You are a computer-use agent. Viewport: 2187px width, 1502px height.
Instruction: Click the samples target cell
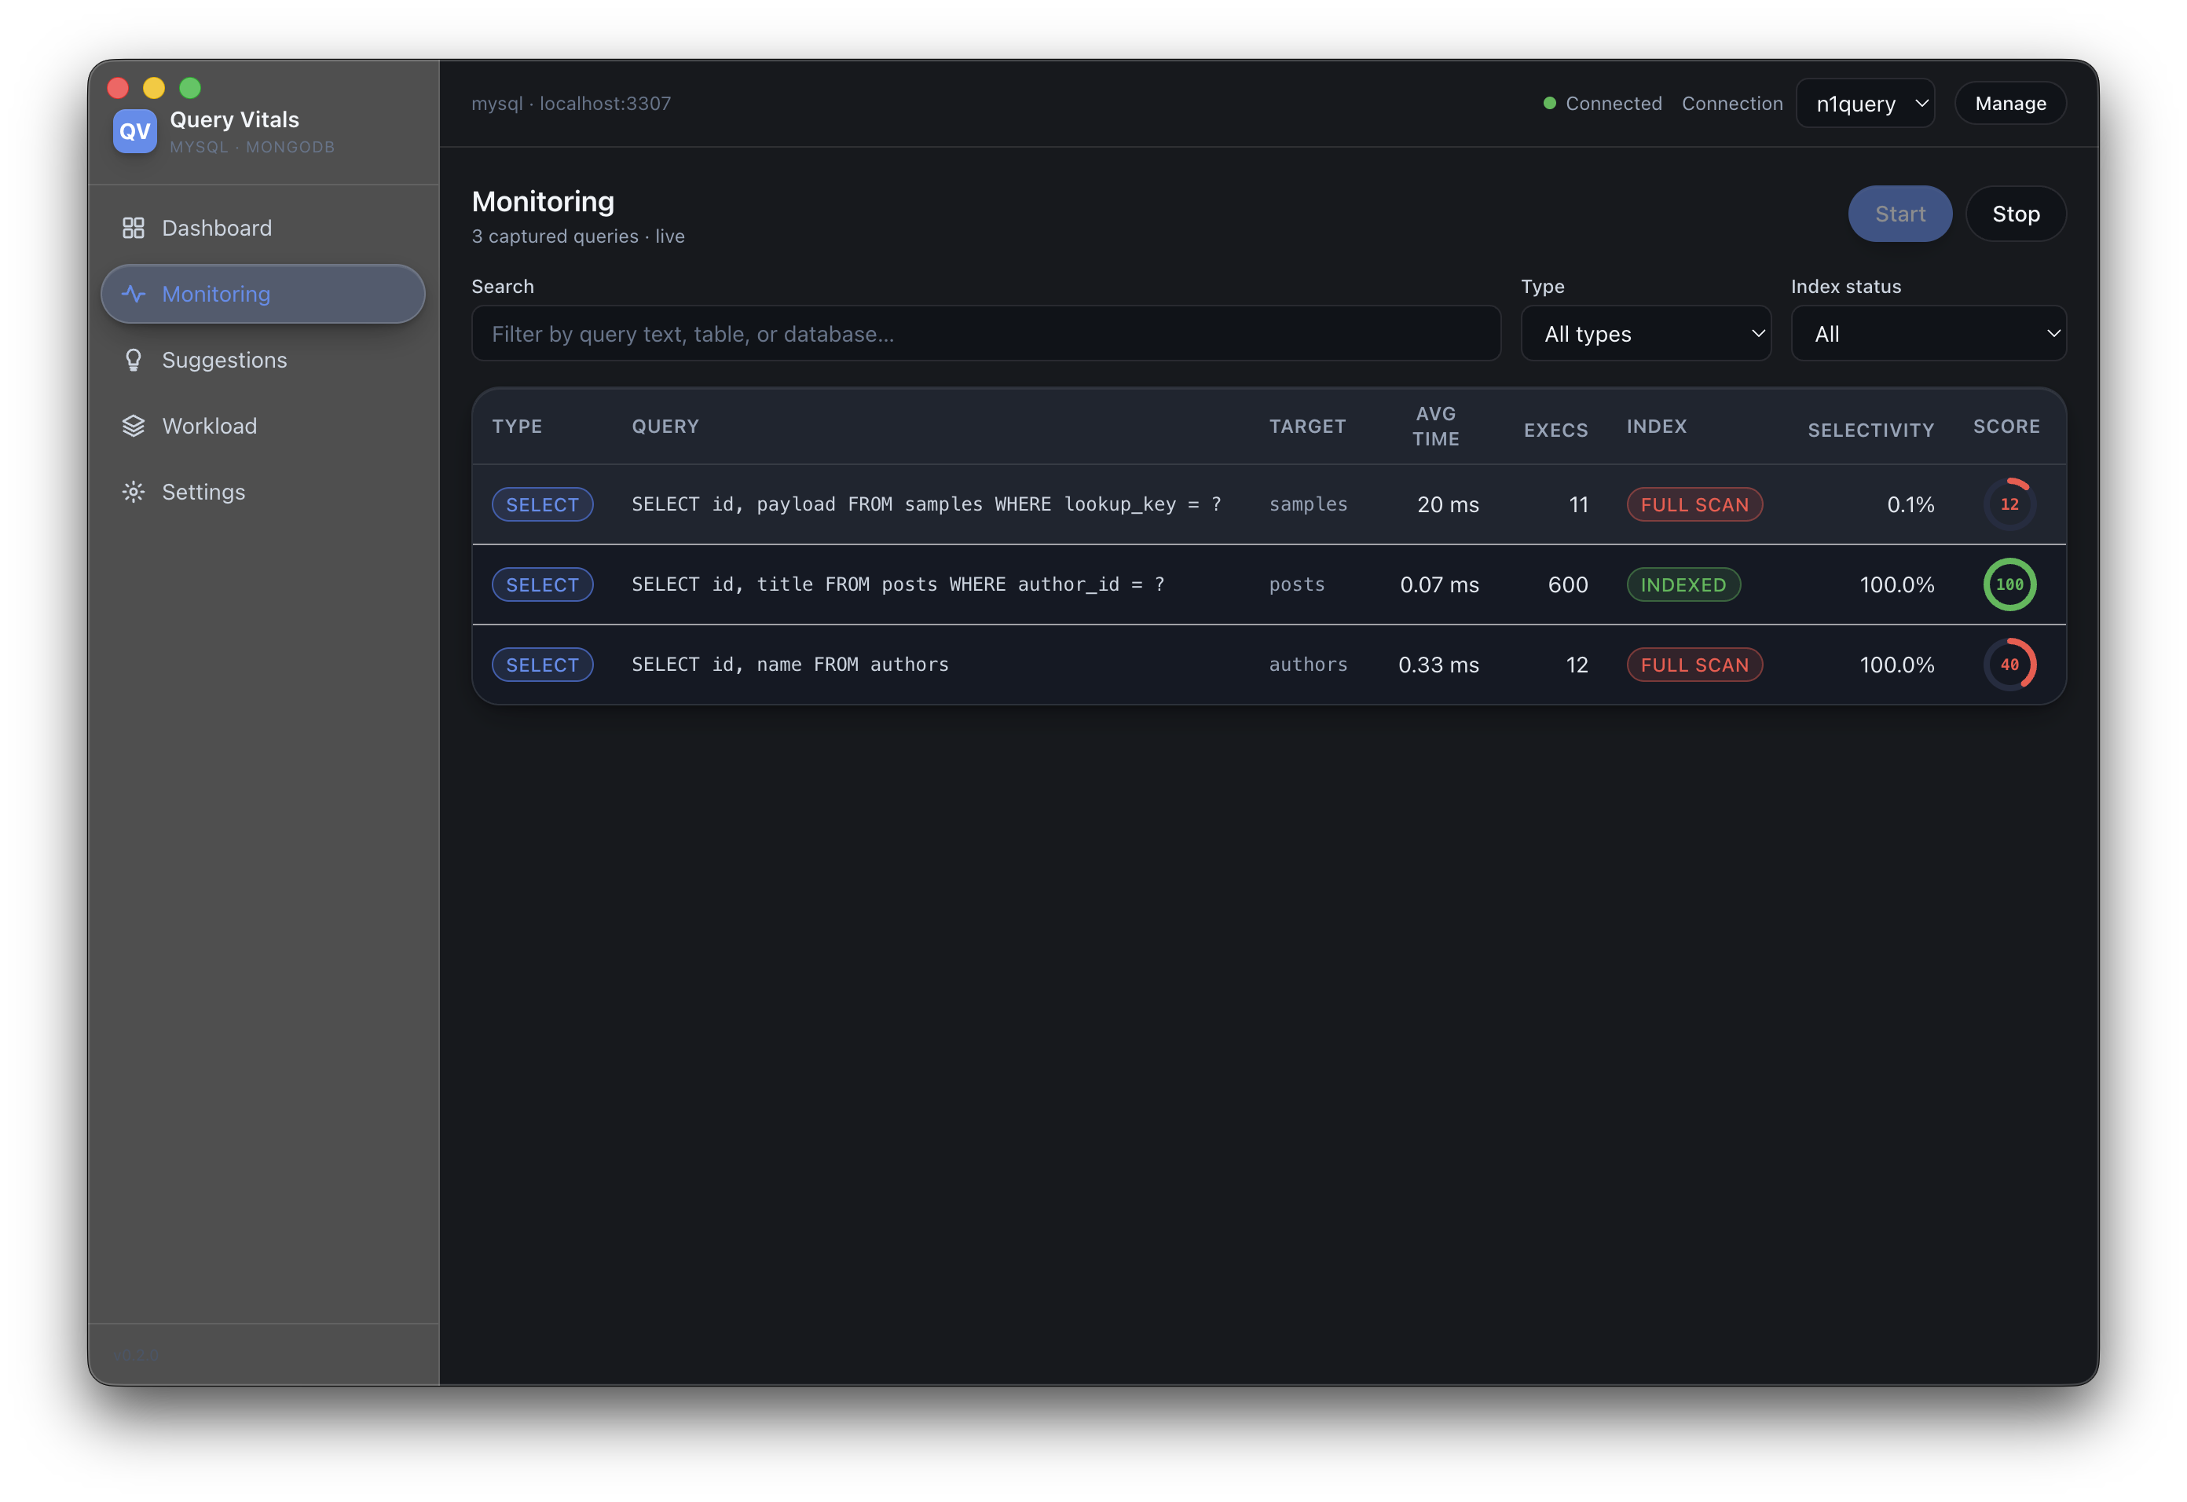click(x=1308, y=504)
